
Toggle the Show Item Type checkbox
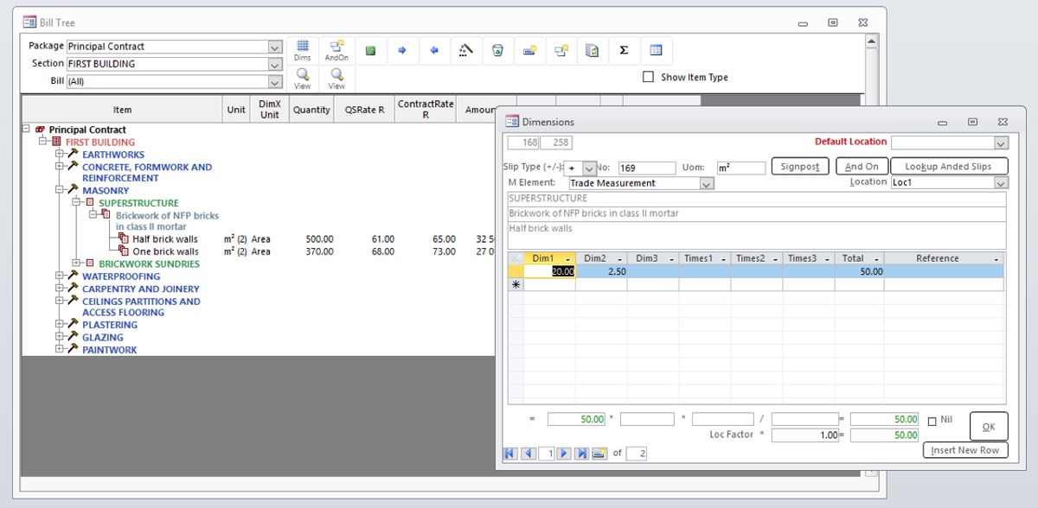coord(649,77)
